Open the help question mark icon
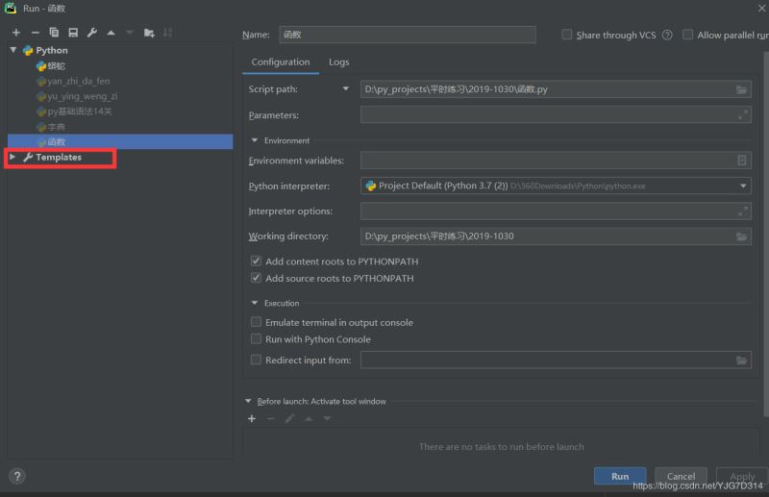The height and width of the screenshot is (497, 769). click(16, 476)
